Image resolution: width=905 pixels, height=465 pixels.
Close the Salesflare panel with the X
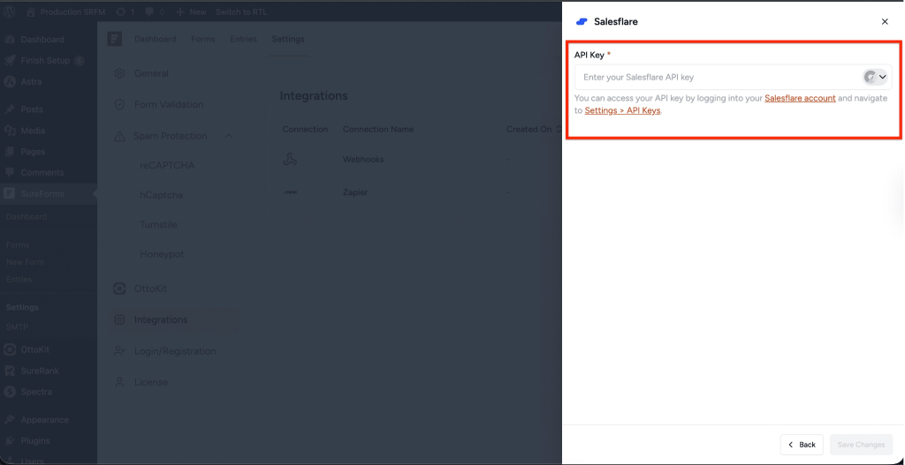(885, 21)
